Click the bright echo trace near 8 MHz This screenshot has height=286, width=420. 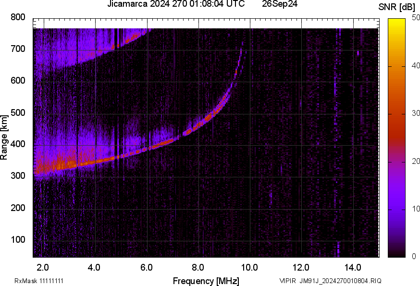click(x=202, y=122)
